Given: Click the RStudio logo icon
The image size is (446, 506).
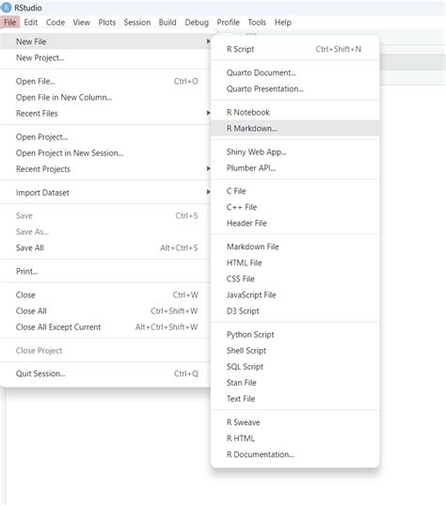Looking at the screenshot, I should [7, 8].
